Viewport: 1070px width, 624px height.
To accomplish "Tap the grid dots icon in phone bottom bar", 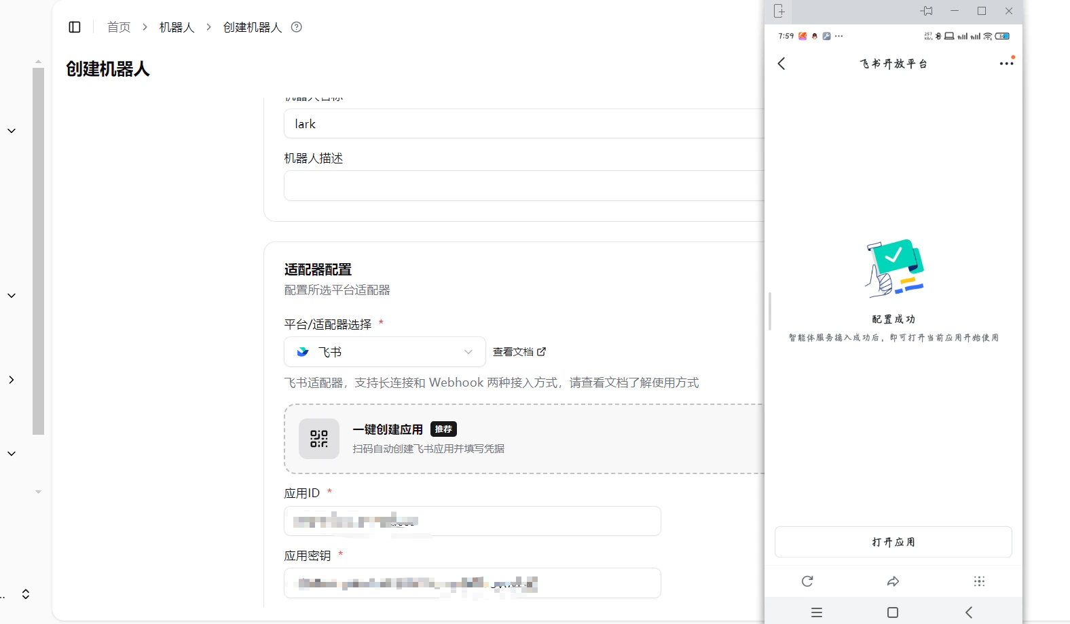I will click(x=979, y=581).
